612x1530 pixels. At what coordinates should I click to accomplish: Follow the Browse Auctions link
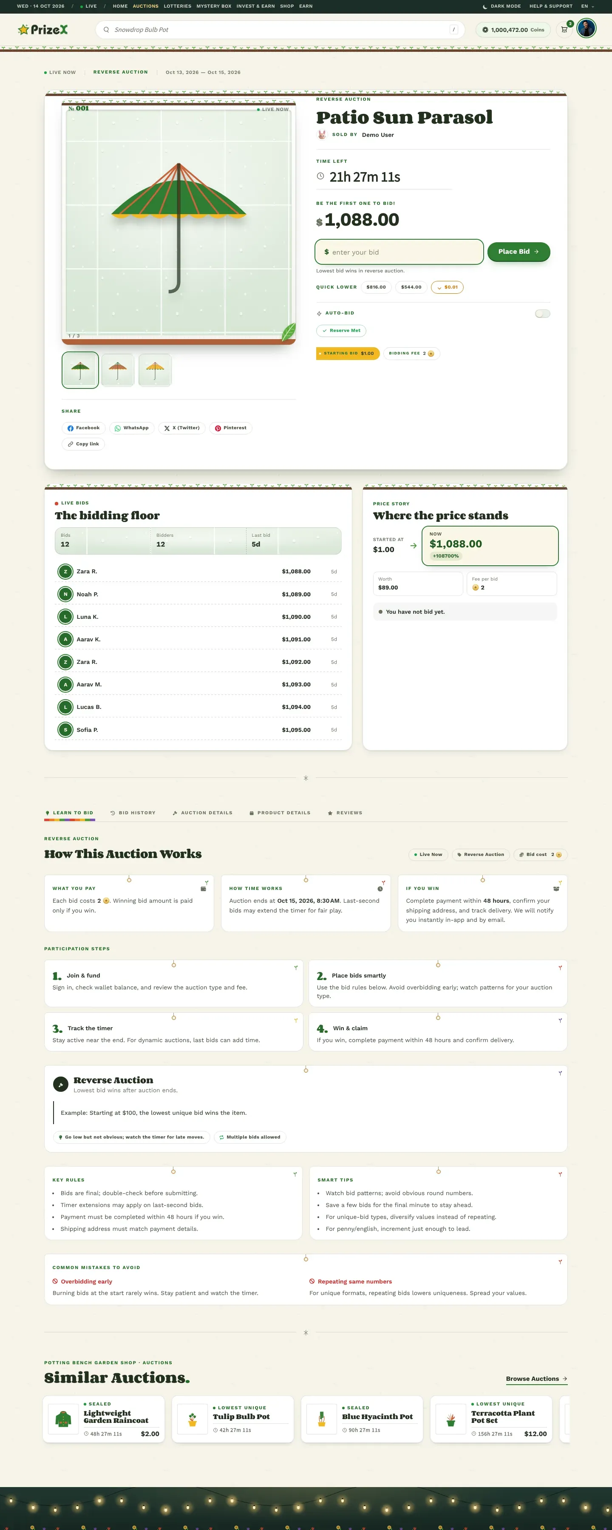click(536, 1379)
